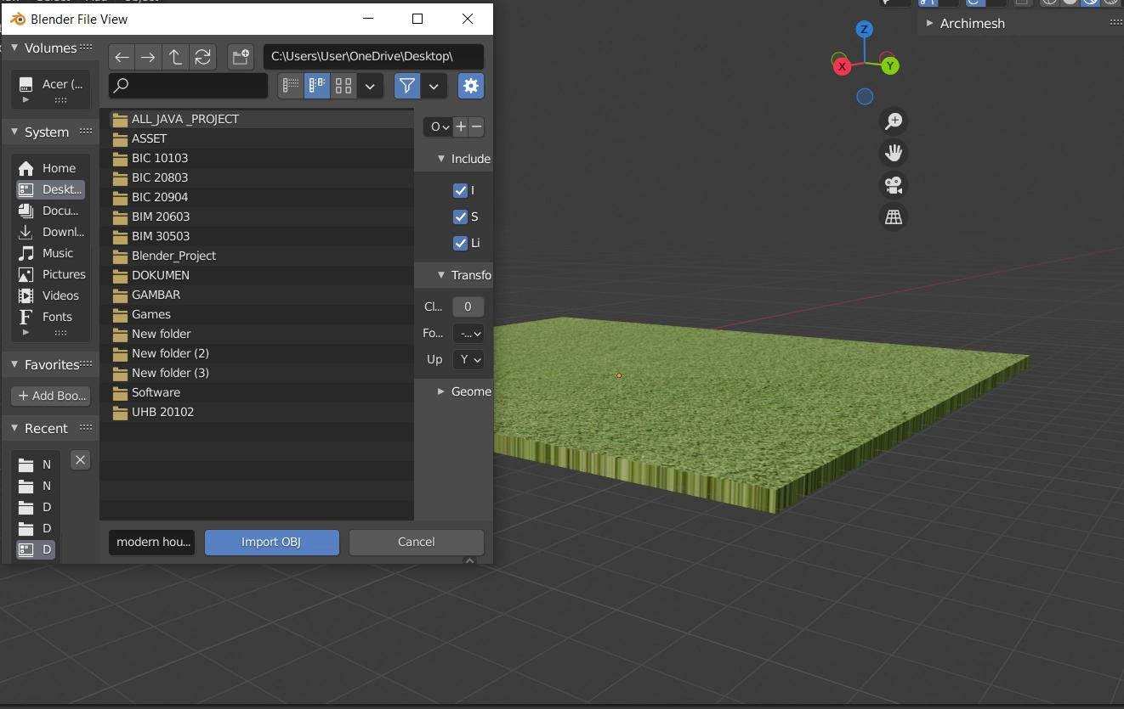Click the back navigation arrow
The image size is (1124, 709).
[x=122, y=57]
